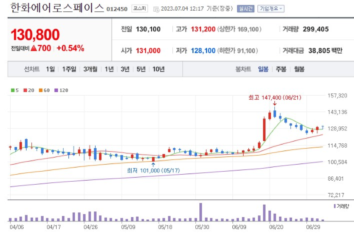Click the 한화에어로스페이스 stock name title
Image resolution: width=354 pixels, height=239 pixels.
(x=57, y=8)
